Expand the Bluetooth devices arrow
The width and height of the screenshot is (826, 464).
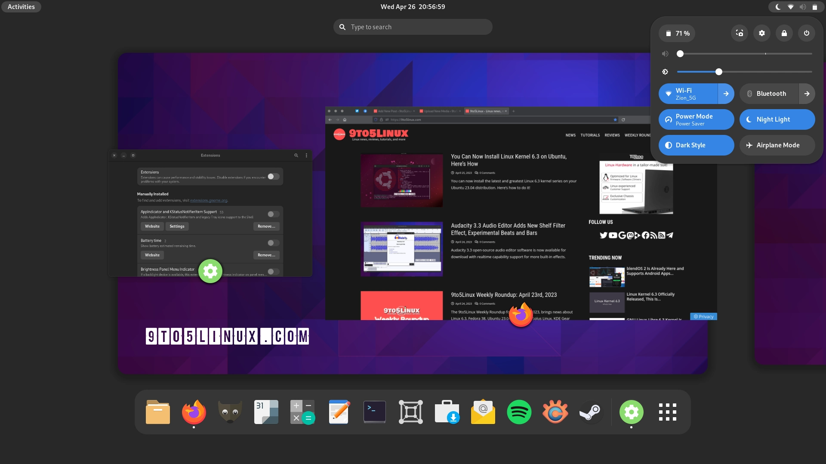[807, 94]
